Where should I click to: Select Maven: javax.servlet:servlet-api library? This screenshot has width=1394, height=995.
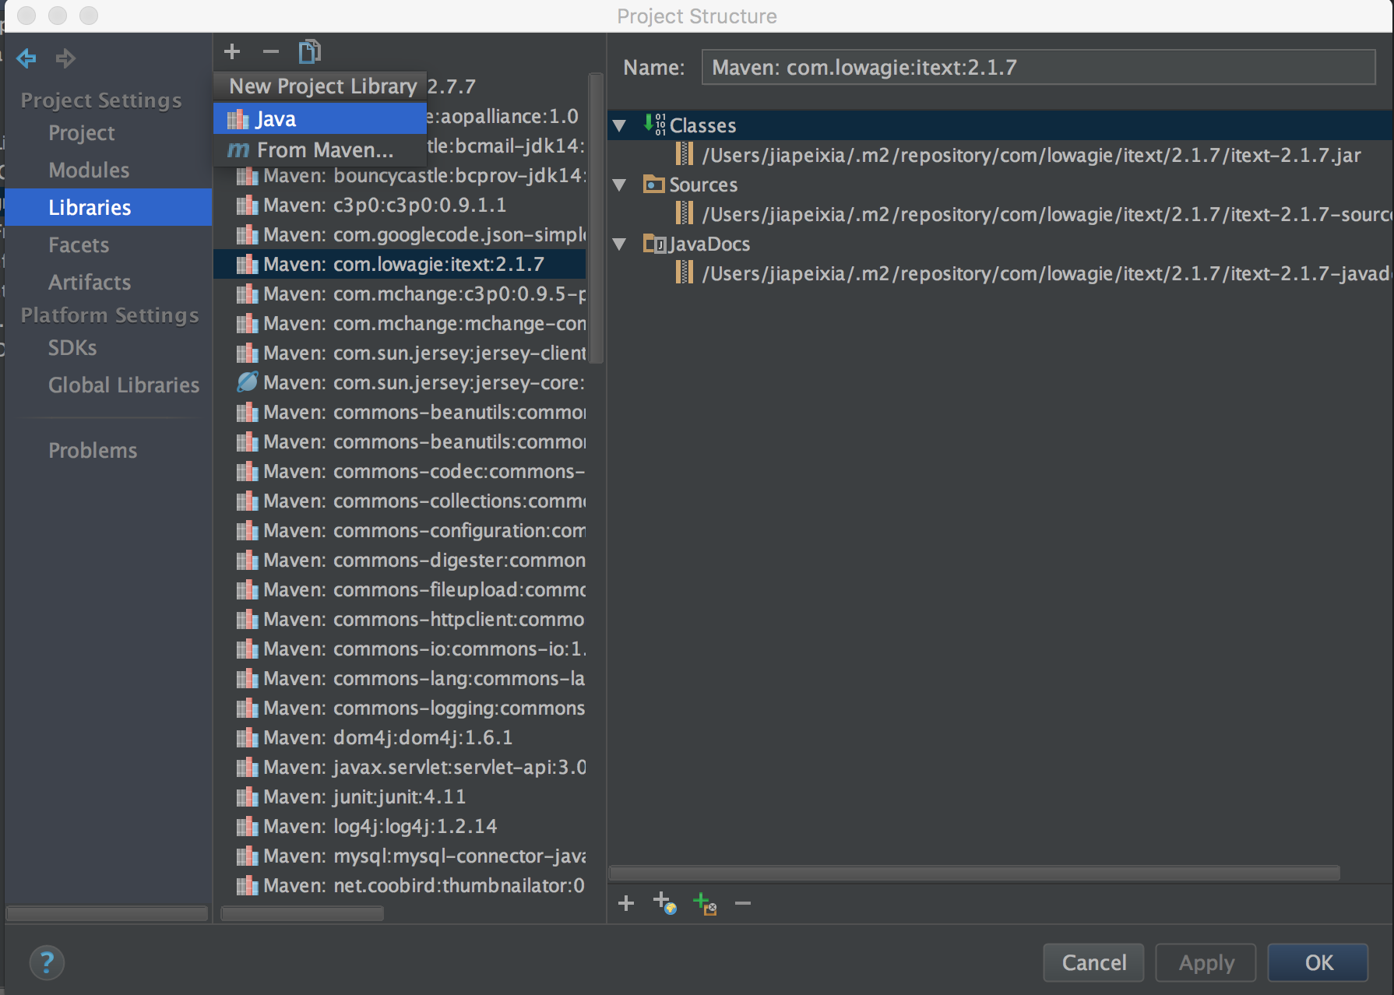pos(400,767)
